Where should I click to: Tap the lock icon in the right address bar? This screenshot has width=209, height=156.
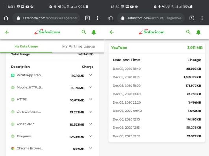(123, 18)
